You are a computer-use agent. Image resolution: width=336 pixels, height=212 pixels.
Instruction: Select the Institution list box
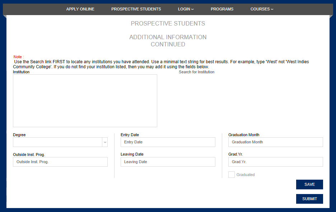click(x=85, y=101)
